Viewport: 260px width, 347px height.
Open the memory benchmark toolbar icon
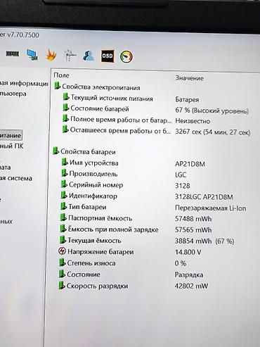tap(12, 54)
